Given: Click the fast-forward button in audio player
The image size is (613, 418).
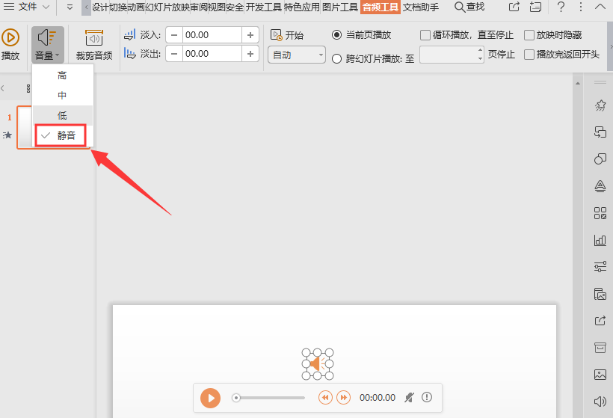Looking at the screenshot, I should (343, 398).
